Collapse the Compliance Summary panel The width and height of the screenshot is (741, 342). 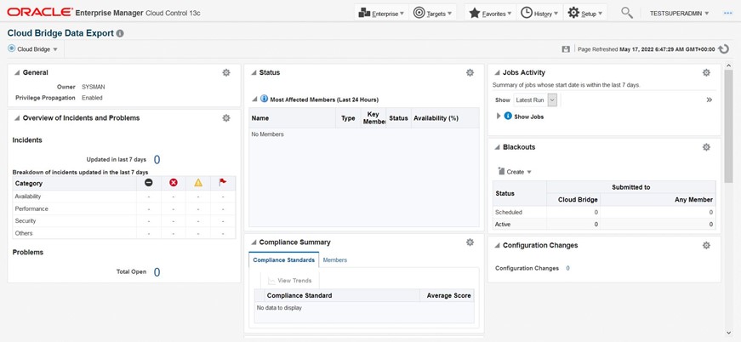pyautogui.click(x=254, y=242)
